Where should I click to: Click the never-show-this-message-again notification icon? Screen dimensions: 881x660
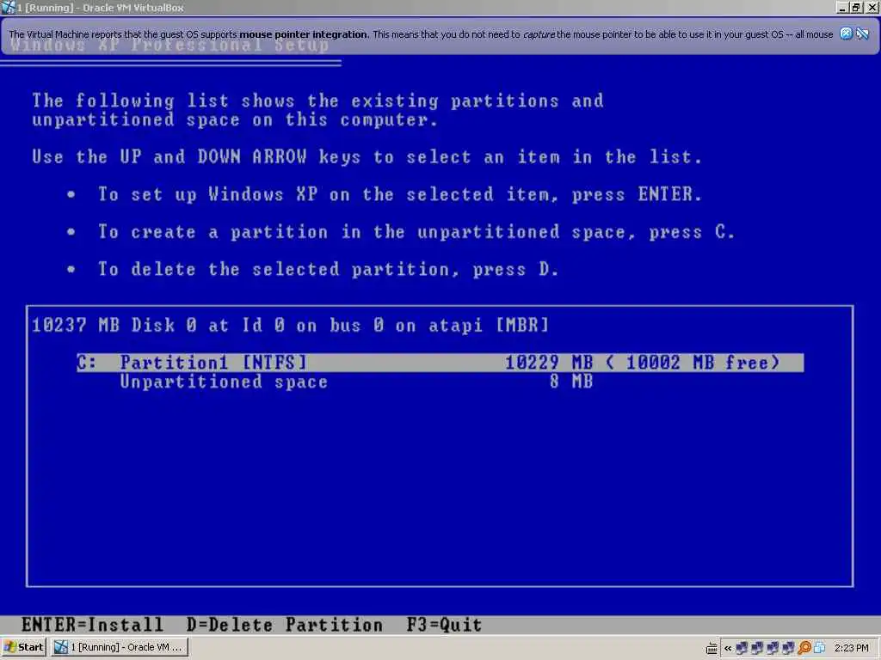click(862, 34)
